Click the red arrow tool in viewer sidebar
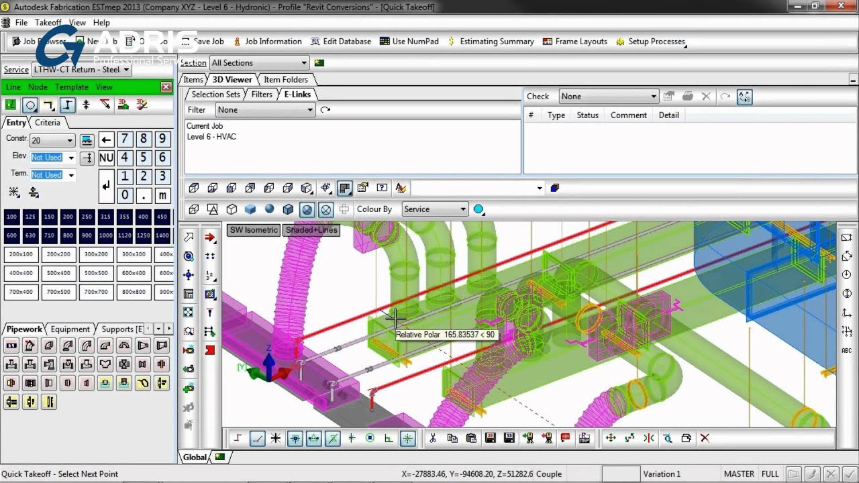Viewport: 859px width, 483px height. coord(209,237)
